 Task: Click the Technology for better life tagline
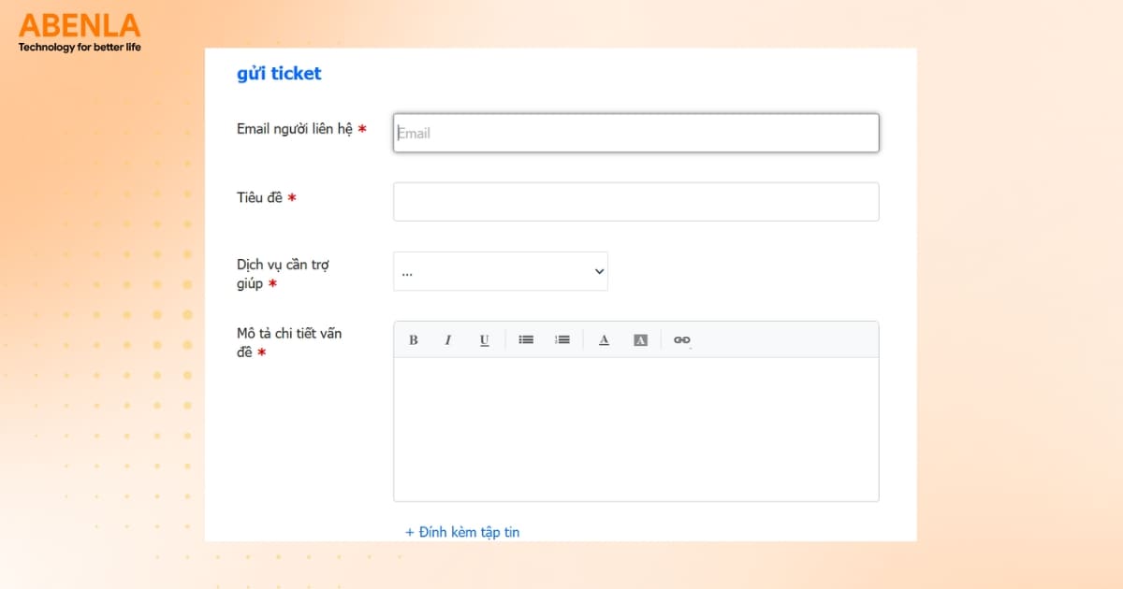click(x=80, y=47)
